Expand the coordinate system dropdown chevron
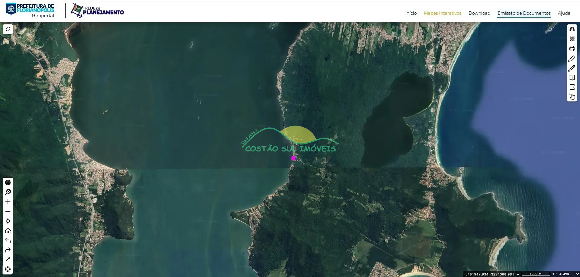 pos(518,274)
